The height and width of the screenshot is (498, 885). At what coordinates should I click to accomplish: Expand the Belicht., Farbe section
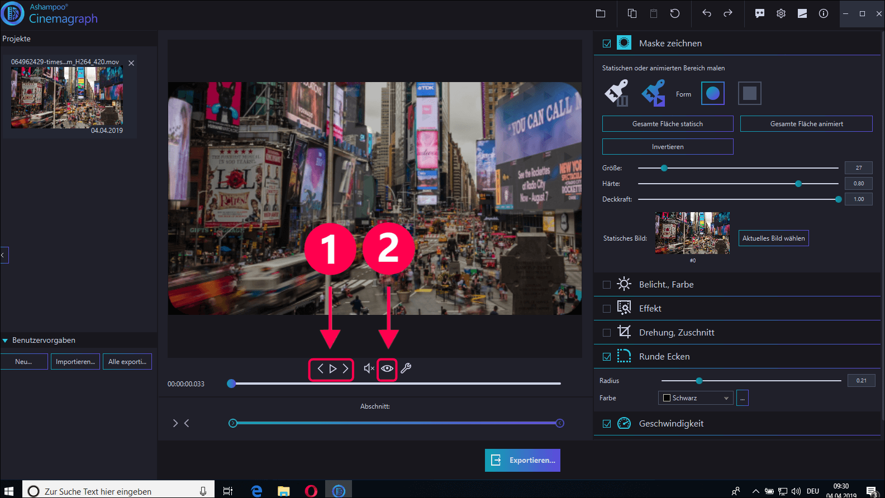737,285
